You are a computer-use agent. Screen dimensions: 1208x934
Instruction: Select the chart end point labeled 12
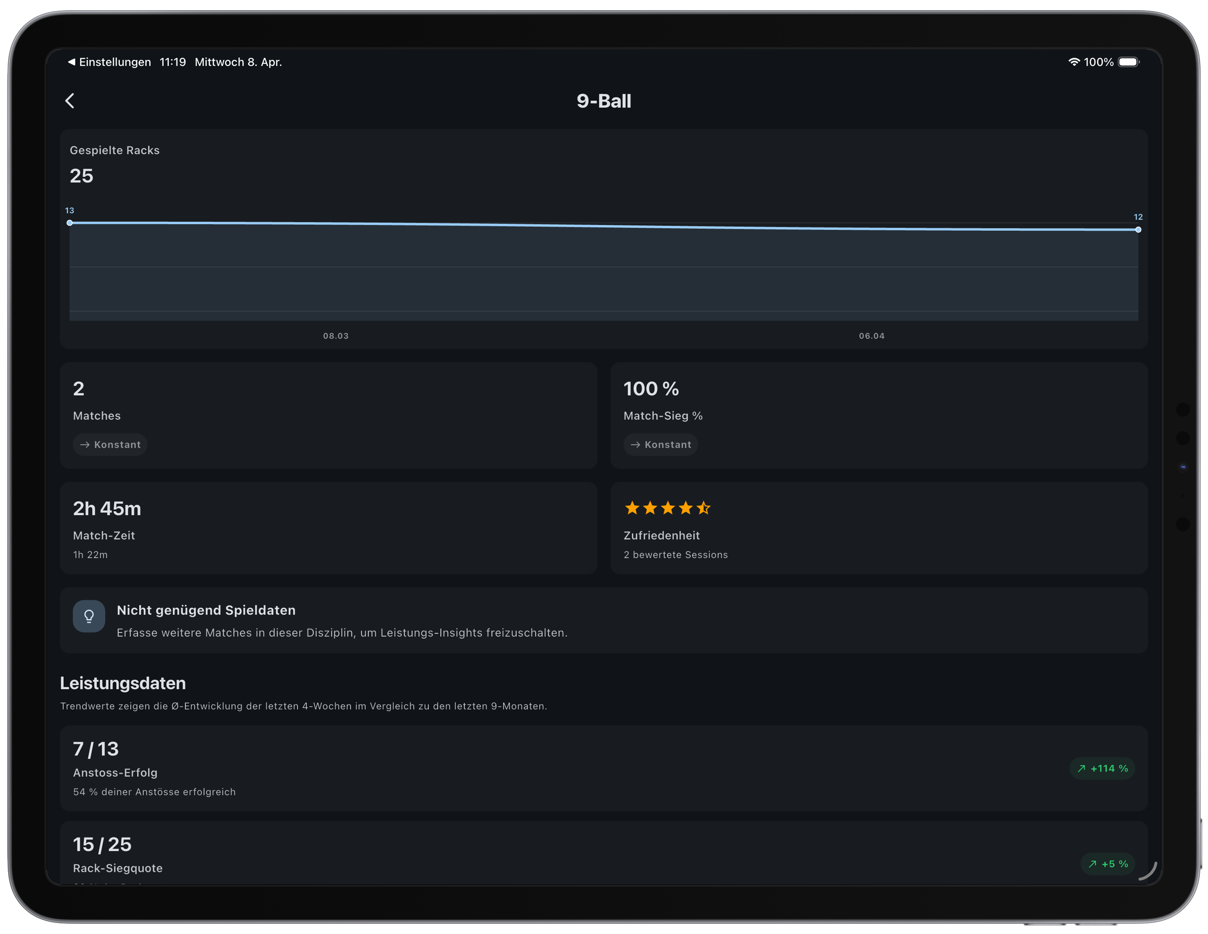1138,229
